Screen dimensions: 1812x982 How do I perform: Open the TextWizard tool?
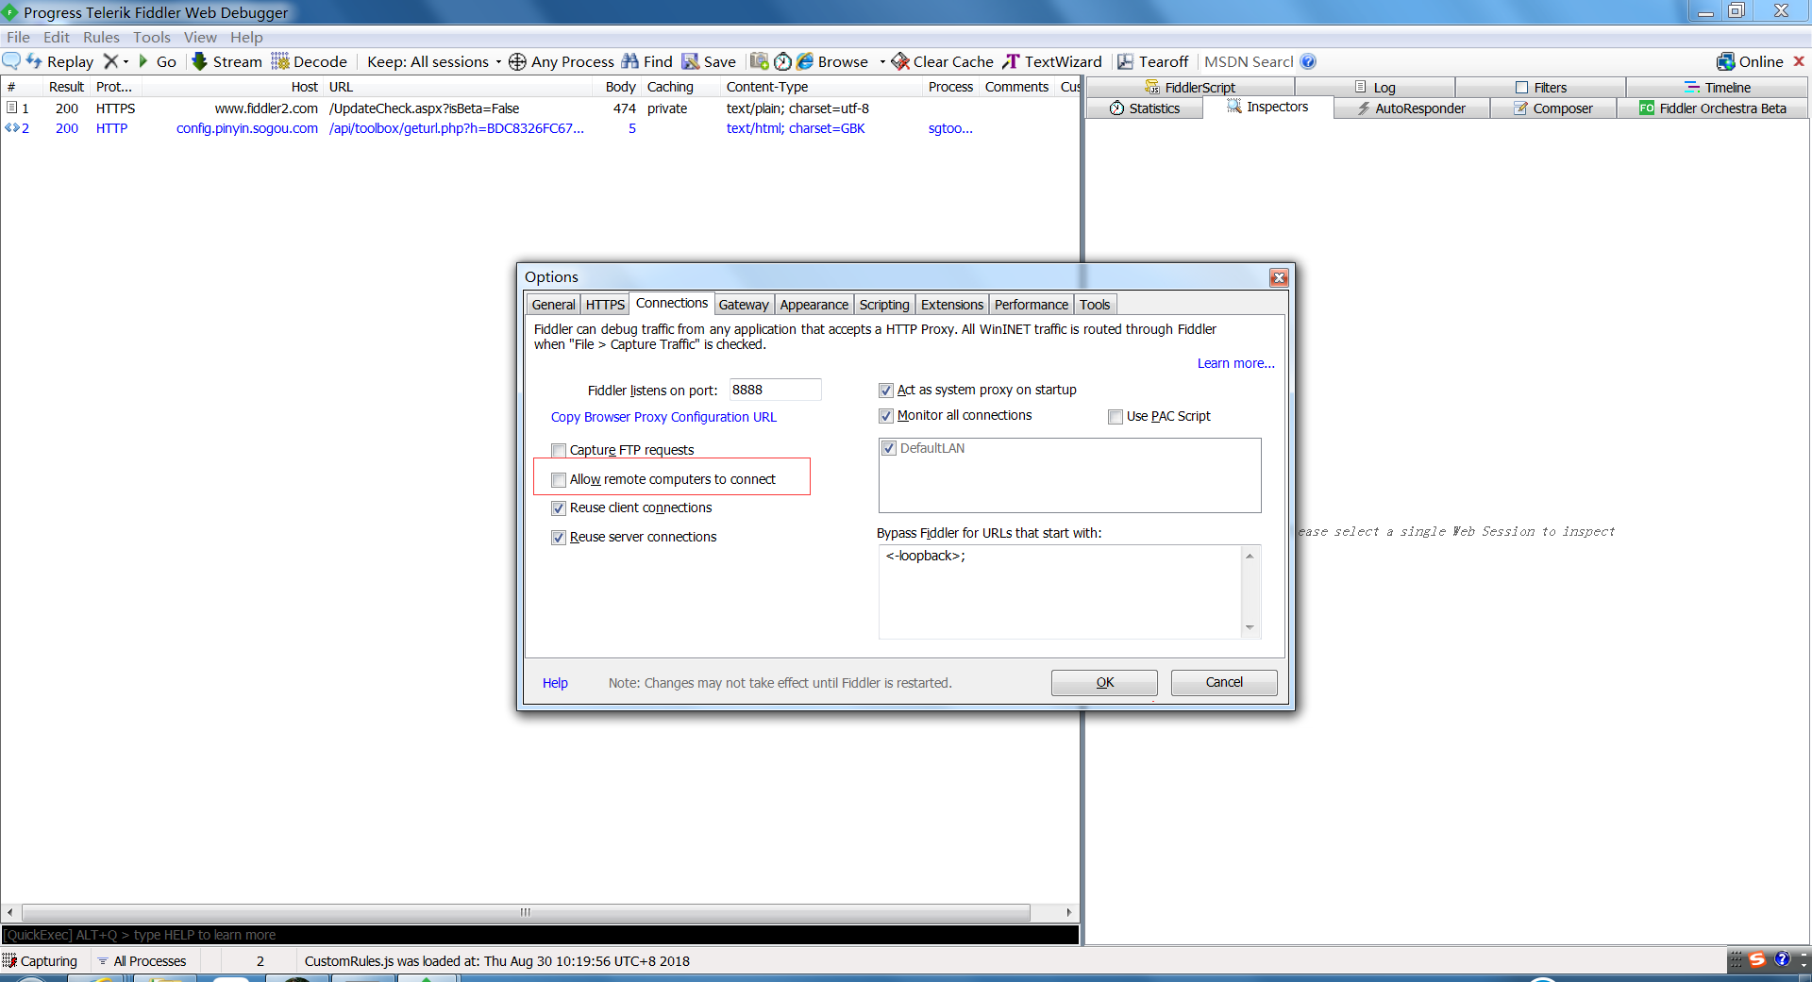1051,61
